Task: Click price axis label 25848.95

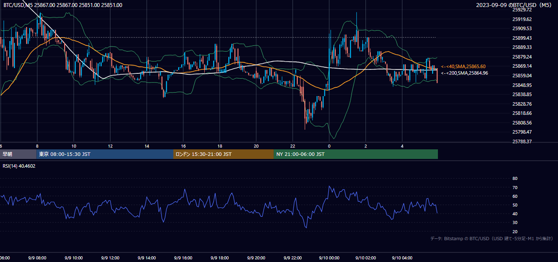Action: pos(522,85)
